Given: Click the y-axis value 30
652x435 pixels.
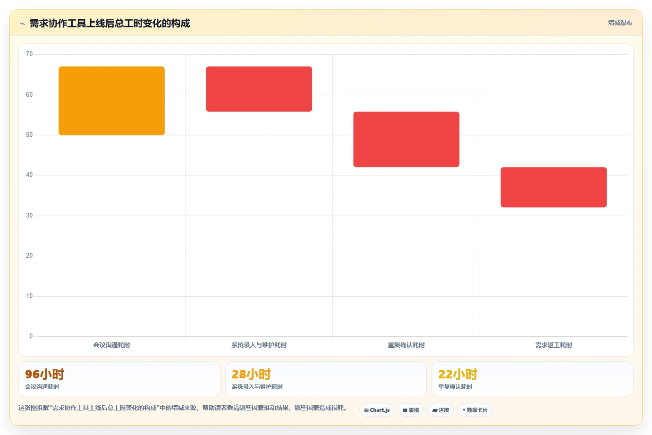Looking at the screenshot, I should [x=29, y=216].
